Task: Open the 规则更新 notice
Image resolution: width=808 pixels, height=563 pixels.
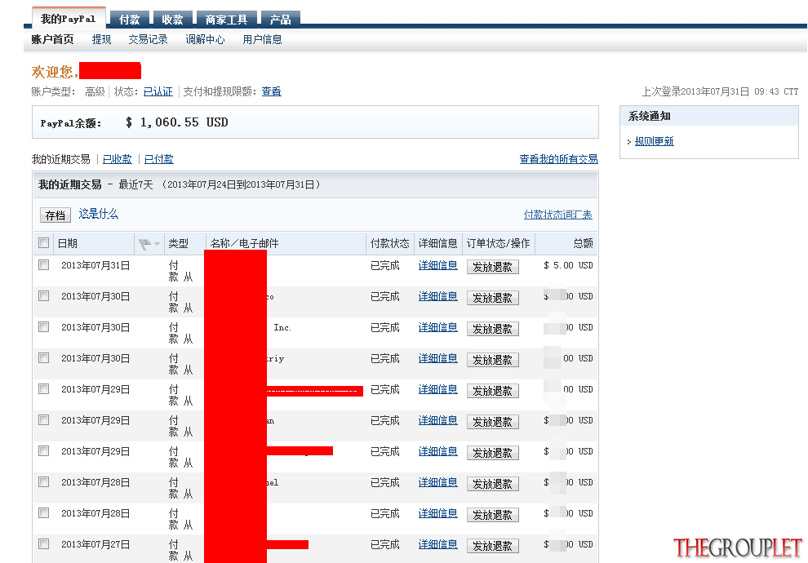Action: [x=655, y=141]
